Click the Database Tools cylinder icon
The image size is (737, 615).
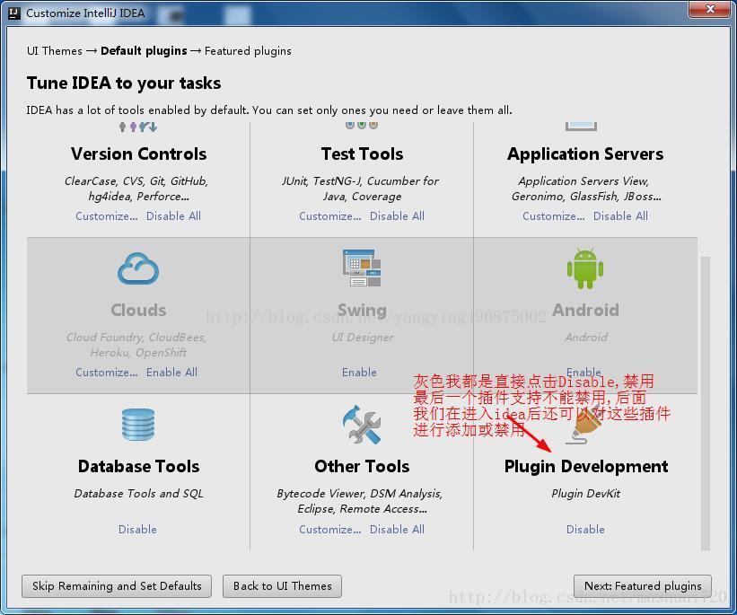[138, 426]
